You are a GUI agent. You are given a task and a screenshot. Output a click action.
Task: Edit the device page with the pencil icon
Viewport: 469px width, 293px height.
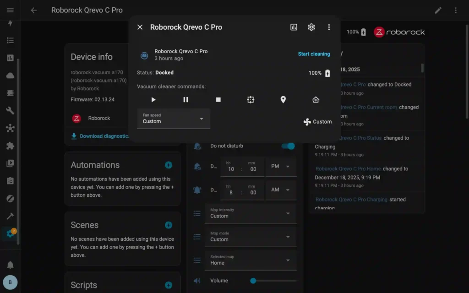tap(438, 10)
